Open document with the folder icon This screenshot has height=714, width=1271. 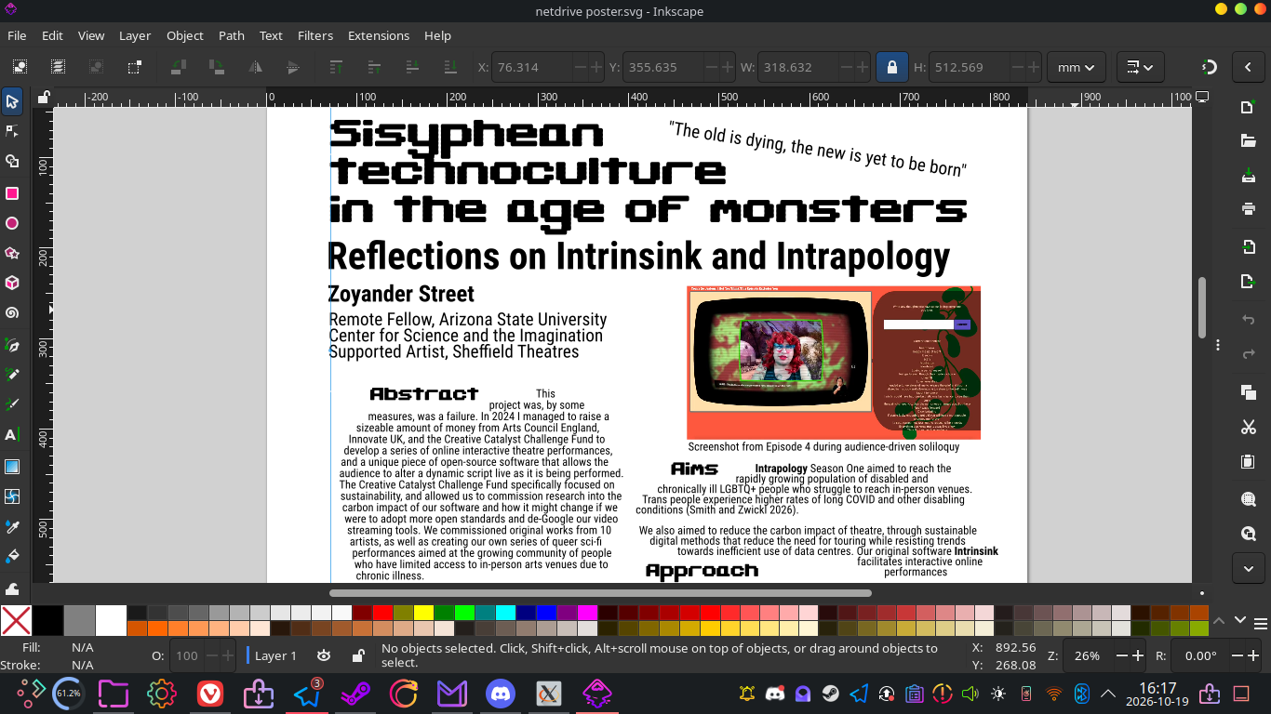(1248, 141)
